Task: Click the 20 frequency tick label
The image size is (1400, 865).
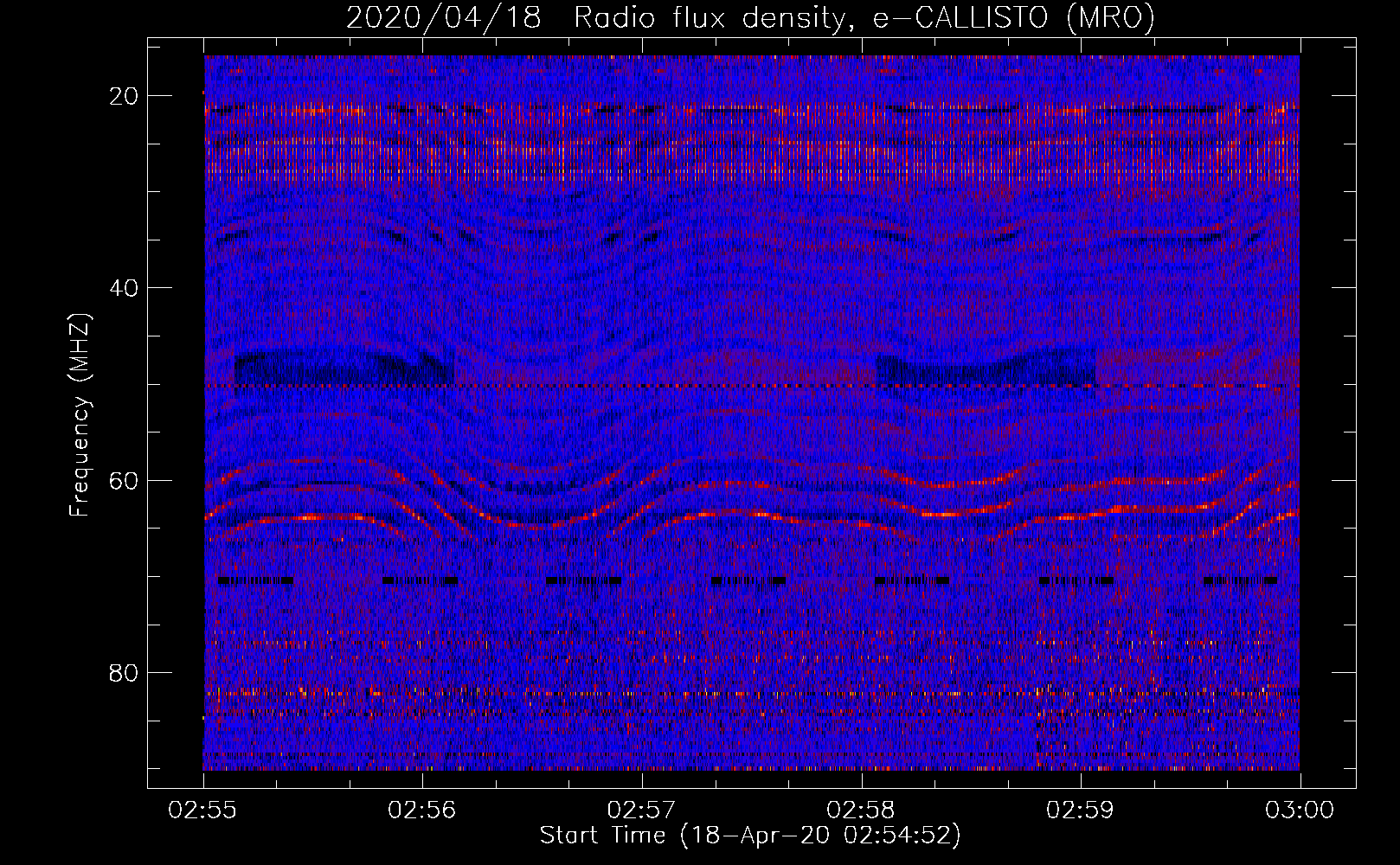Action: coord(125,96)
